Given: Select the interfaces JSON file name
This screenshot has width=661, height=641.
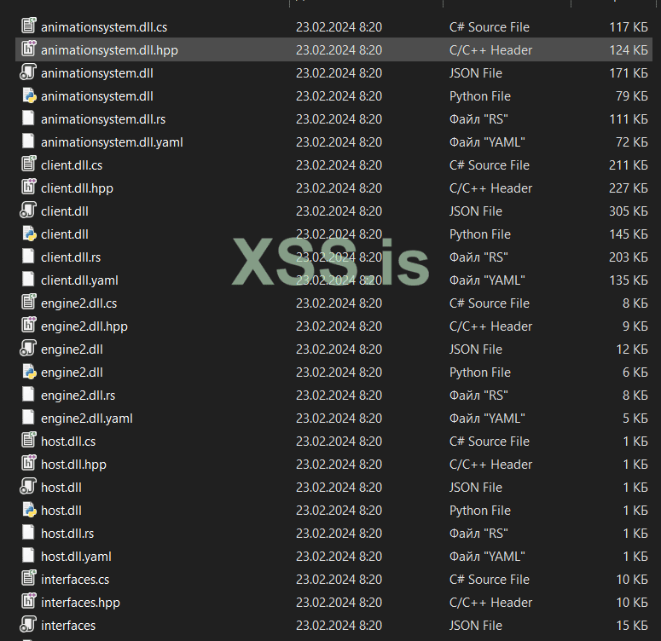Looking at the screenshot, I should pyautogui.click(x=68, y=626).
